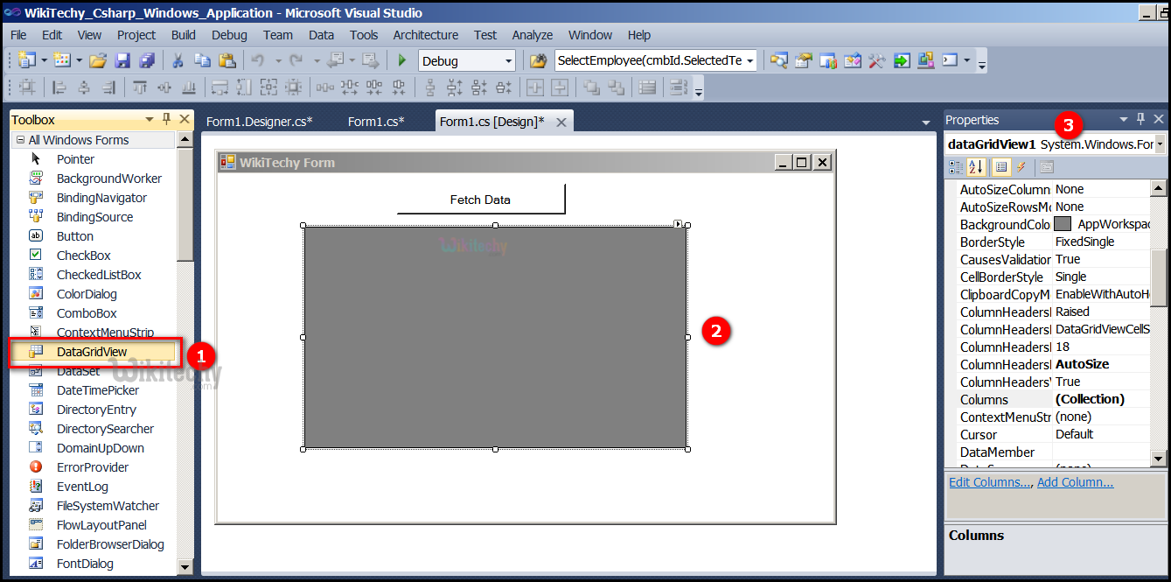
Task: Open Edit Columns dialog via link
Action: point(988,481)
